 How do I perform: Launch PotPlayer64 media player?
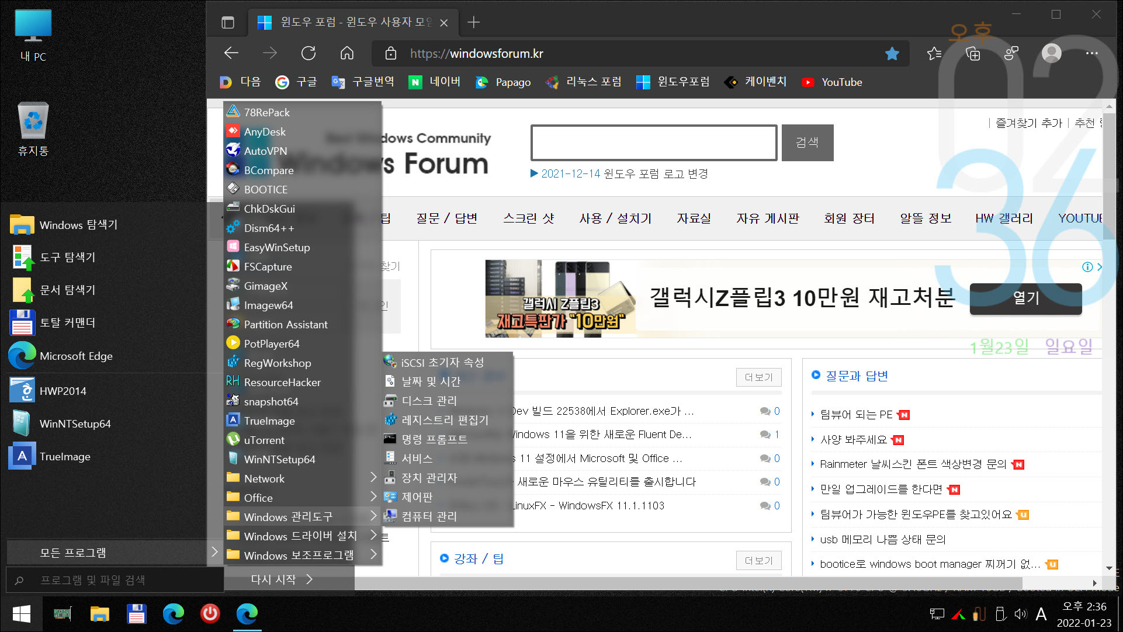302,343
